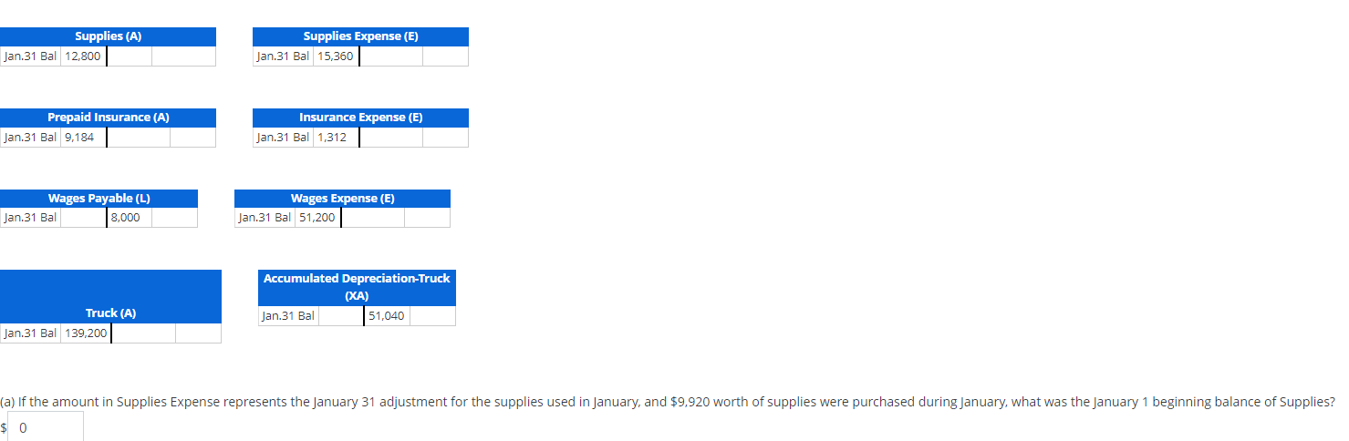1349x441 pixels.
Task: Click the empty credit cell in Supplies account
Action: pos(130,56)
